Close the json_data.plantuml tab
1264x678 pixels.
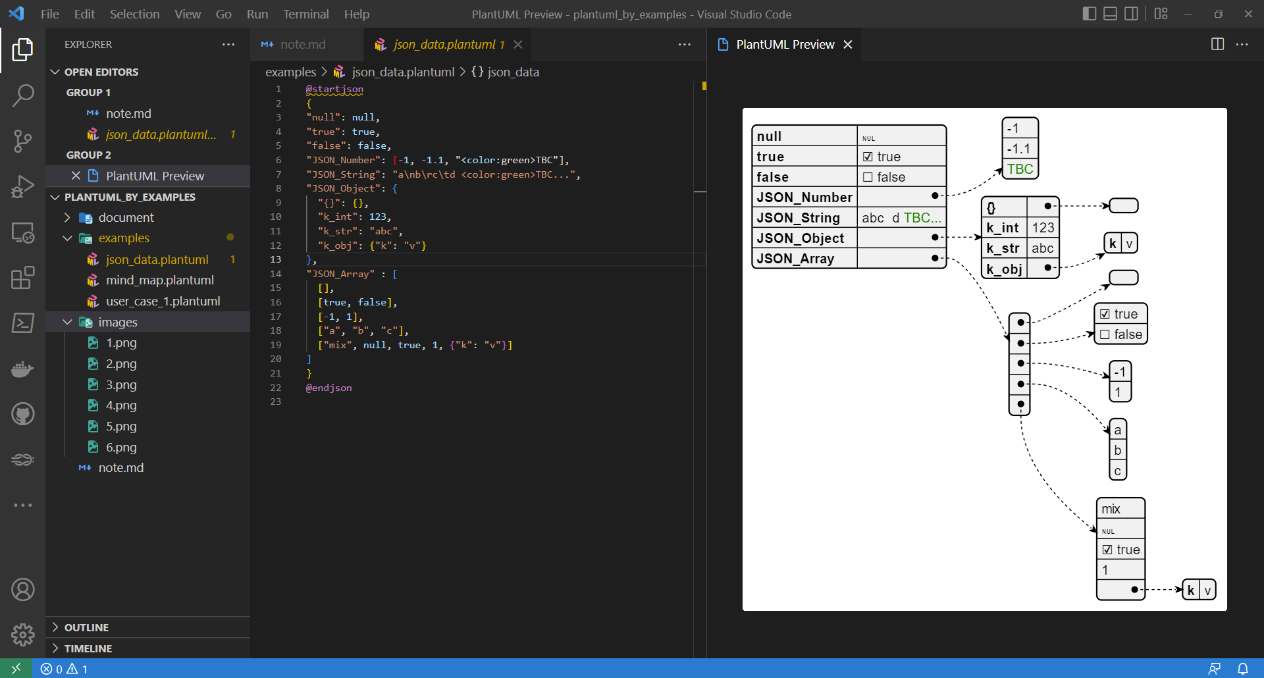point(518,44)
